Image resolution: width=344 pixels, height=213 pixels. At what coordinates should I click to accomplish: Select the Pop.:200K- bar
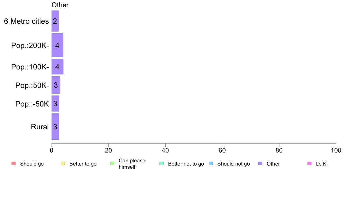(57, 45)
